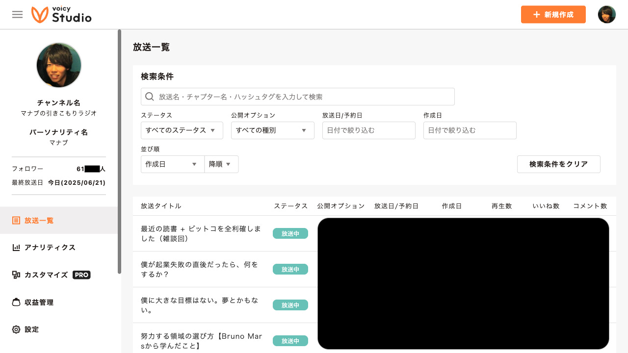Open the アナリティクス menu item
The height and width of the screenshot is (353, 628).
[59, 248]
